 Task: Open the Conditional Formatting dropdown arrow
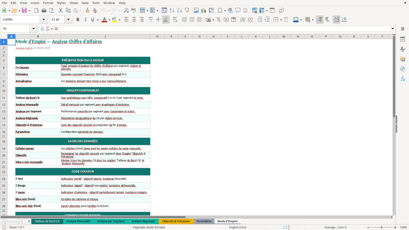[x=313, y=20]
